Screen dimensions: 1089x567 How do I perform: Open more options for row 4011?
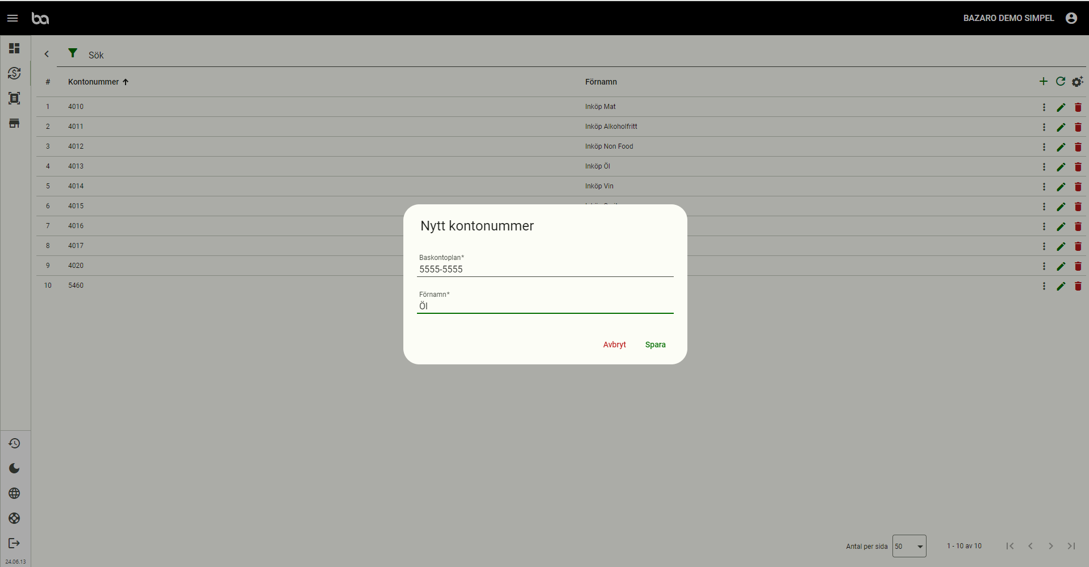[x=1044, y=127]
